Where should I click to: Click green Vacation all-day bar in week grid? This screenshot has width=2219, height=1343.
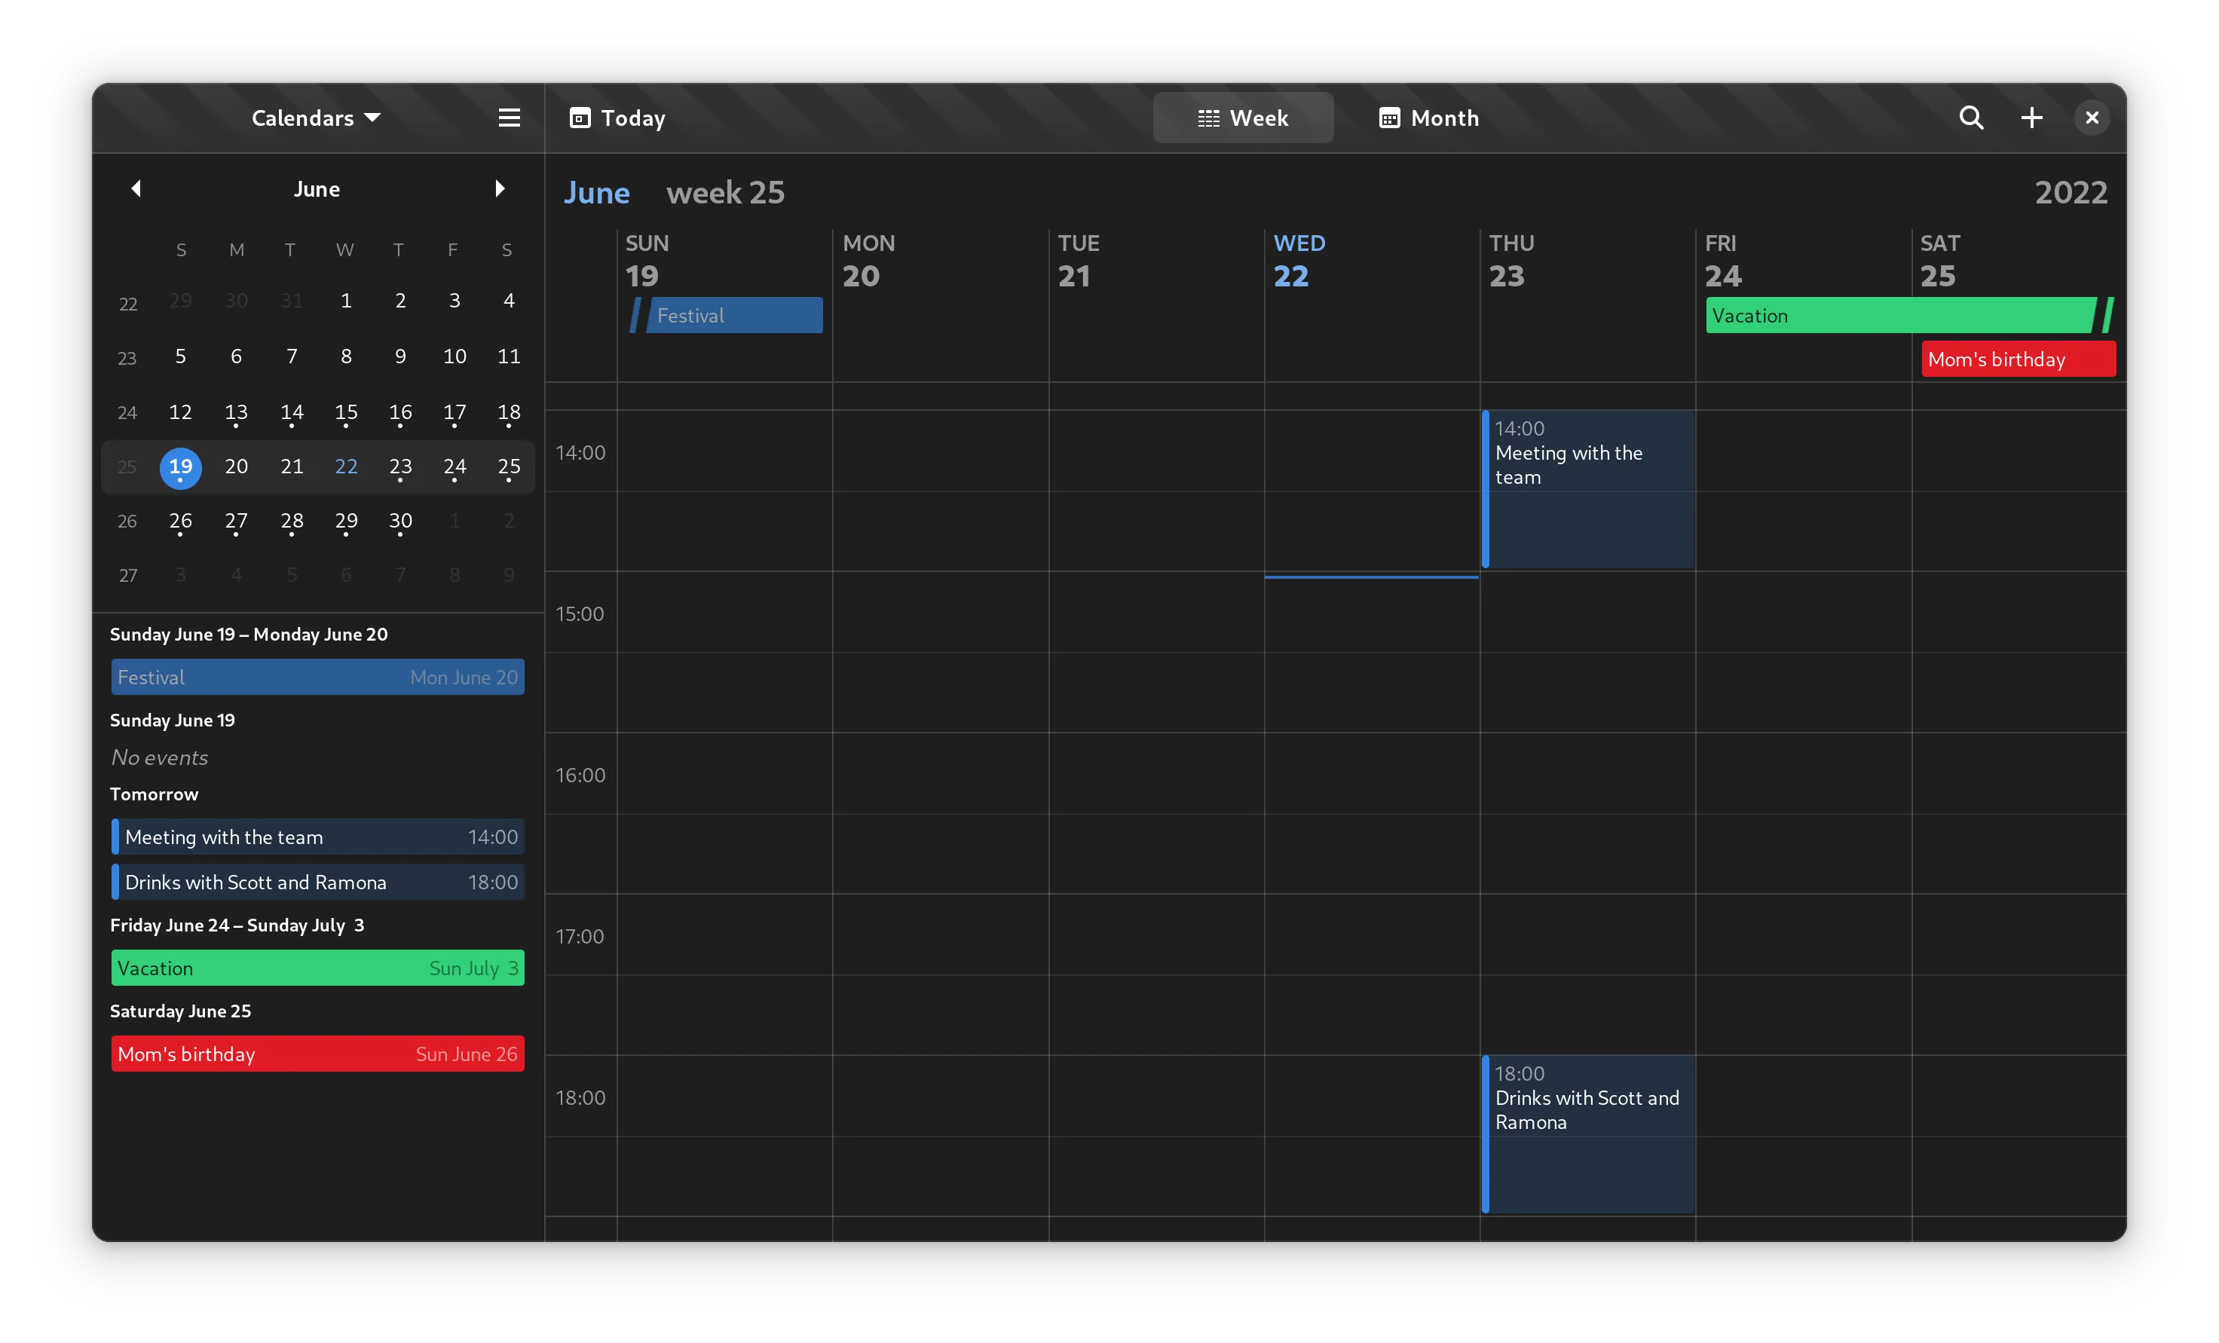click(1900, 317)
